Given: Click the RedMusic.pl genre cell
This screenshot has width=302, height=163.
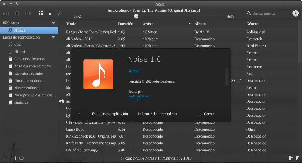Looking at the screenshot, I should [x=255, y=32].
